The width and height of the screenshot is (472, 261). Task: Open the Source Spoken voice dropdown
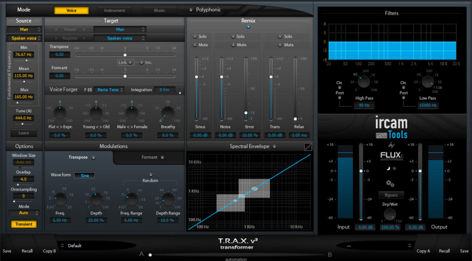pos(24,38)
